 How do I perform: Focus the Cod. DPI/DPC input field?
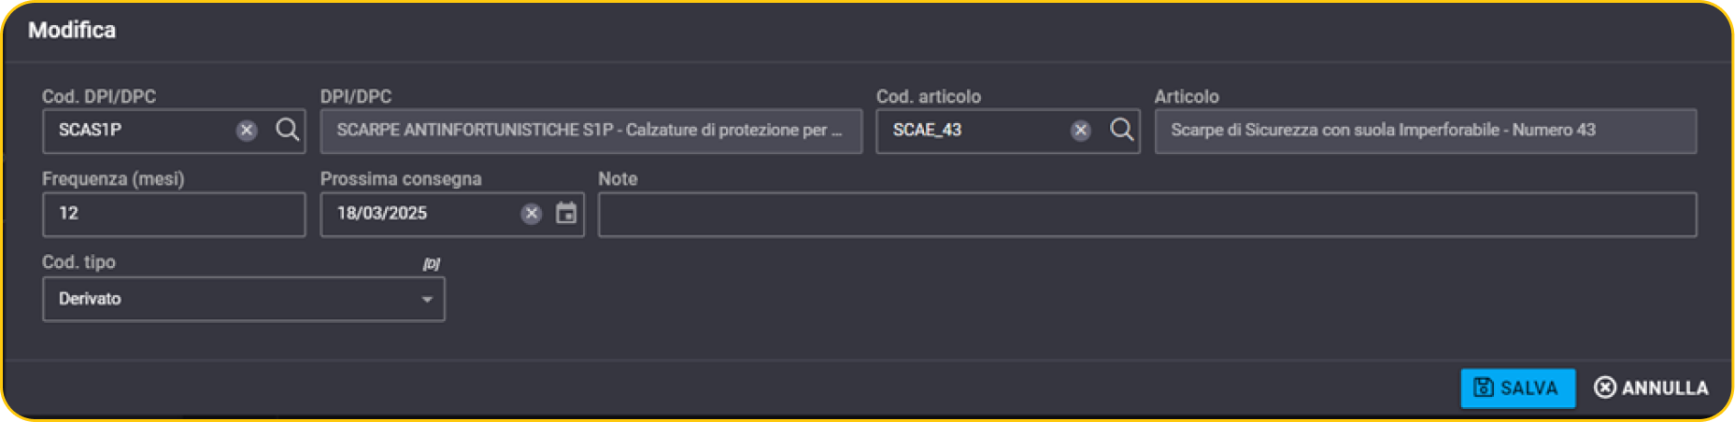(138, 131)
